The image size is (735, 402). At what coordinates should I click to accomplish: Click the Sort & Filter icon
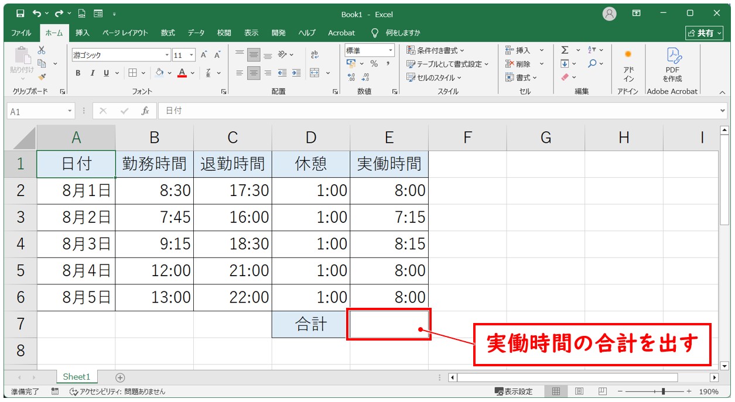click(x=593, y=50)
